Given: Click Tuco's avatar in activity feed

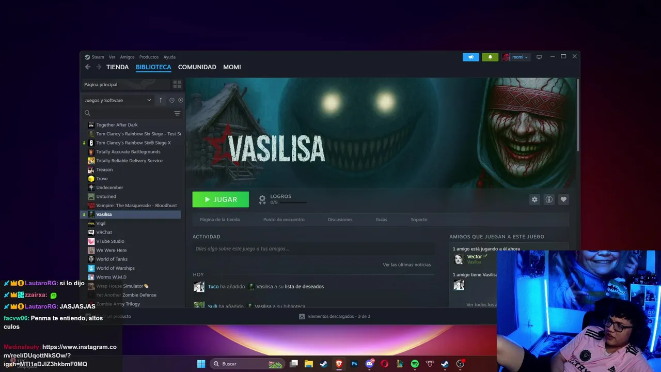Looking at the screenshot, I should click(x=199, y=287).
